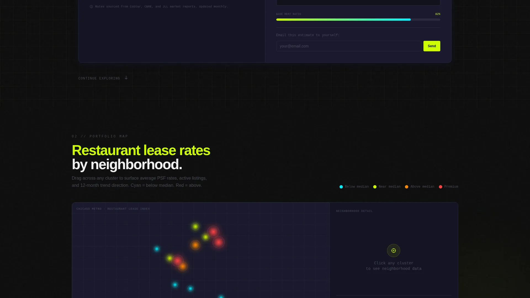Click the 82% value above the ratio bar

[x=438, y=14]
